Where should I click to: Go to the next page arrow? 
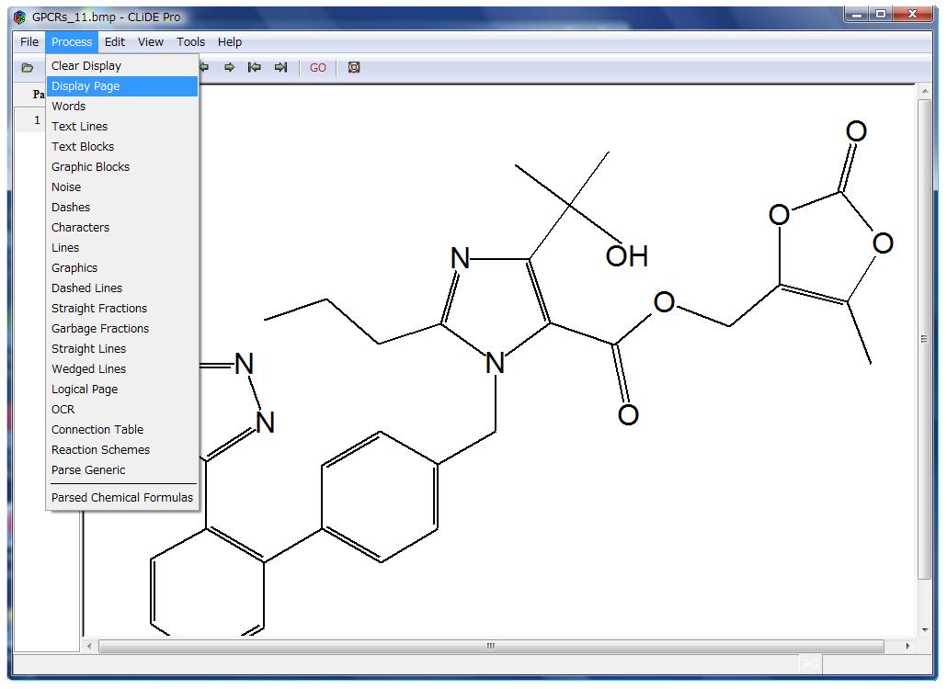click(x=229, y=68)
